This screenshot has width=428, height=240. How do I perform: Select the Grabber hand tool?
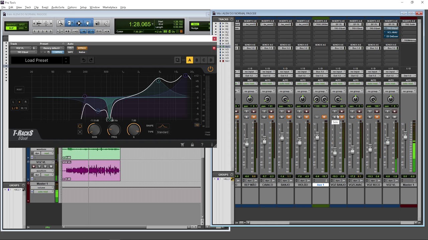click(88, 23)
